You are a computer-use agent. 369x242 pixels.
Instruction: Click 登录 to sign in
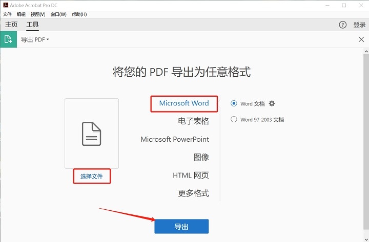point(359,25)
